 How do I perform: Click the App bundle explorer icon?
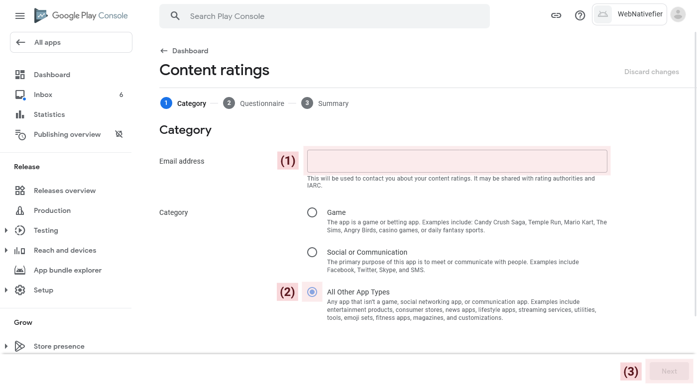(20, 270)
